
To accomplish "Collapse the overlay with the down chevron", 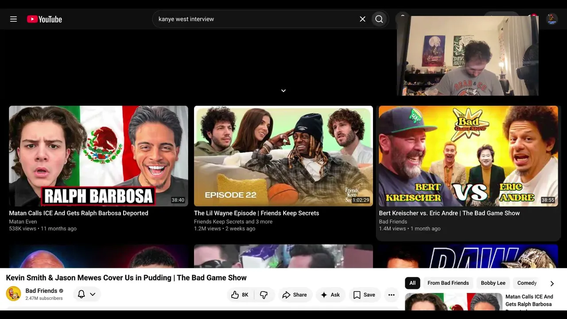I will [283, 91].
